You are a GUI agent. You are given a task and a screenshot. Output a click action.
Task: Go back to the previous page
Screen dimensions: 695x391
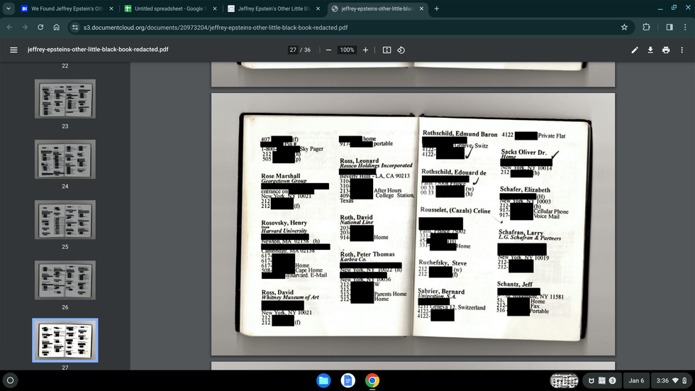pyautogui.click(x=9, y=27)
